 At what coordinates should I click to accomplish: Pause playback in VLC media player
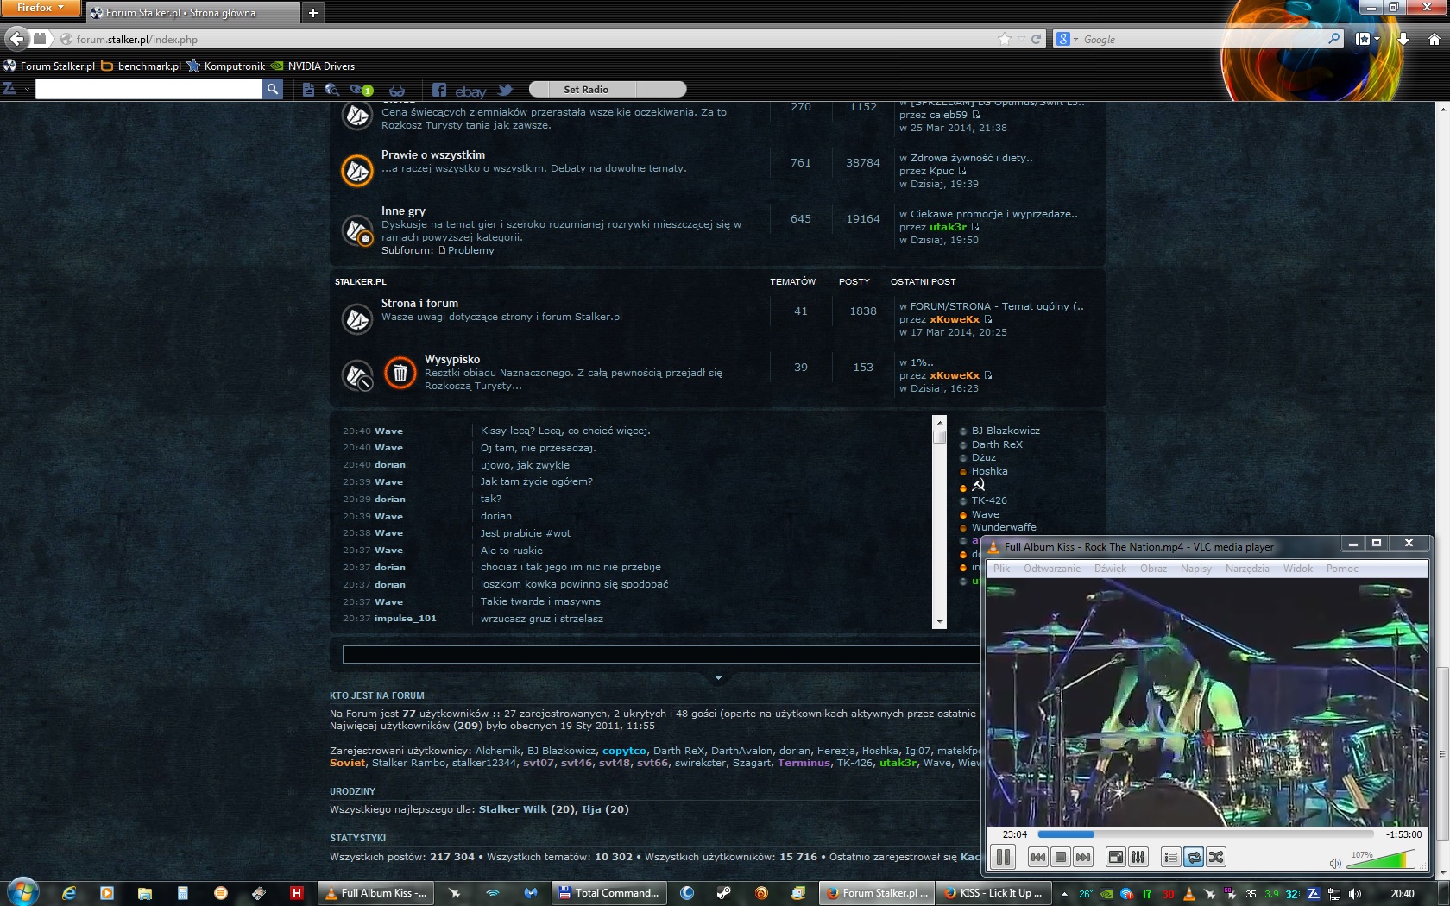pos(1003,857)
